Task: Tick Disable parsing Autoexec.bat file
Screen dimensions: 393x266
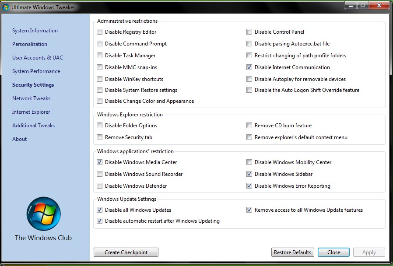Action: tap(249, 44)
